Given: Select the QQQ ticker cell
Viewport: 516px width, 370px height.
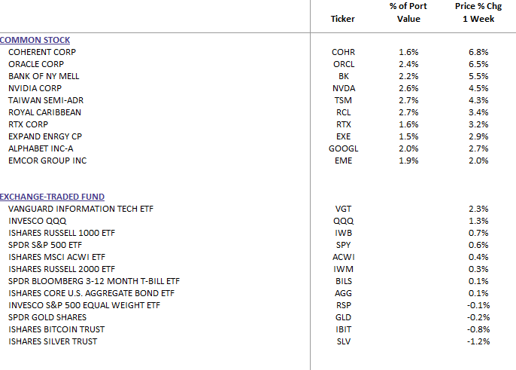Looking at the screenshot, I should (344, 221).
